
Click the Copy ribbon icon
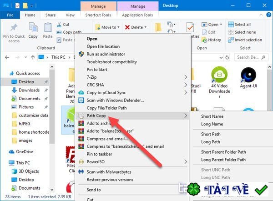pyautogui.click(x=33, y=28)
